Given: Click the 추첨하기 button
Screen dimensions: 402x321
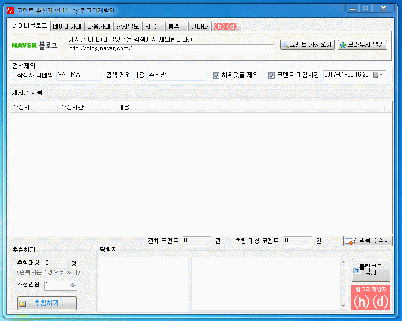Looking at the screenshot, I should [x=47, y=303].
